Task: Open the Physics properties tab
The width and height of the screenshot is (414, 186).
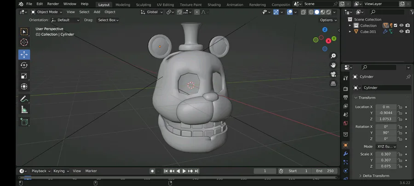Action: click(345, 171)
